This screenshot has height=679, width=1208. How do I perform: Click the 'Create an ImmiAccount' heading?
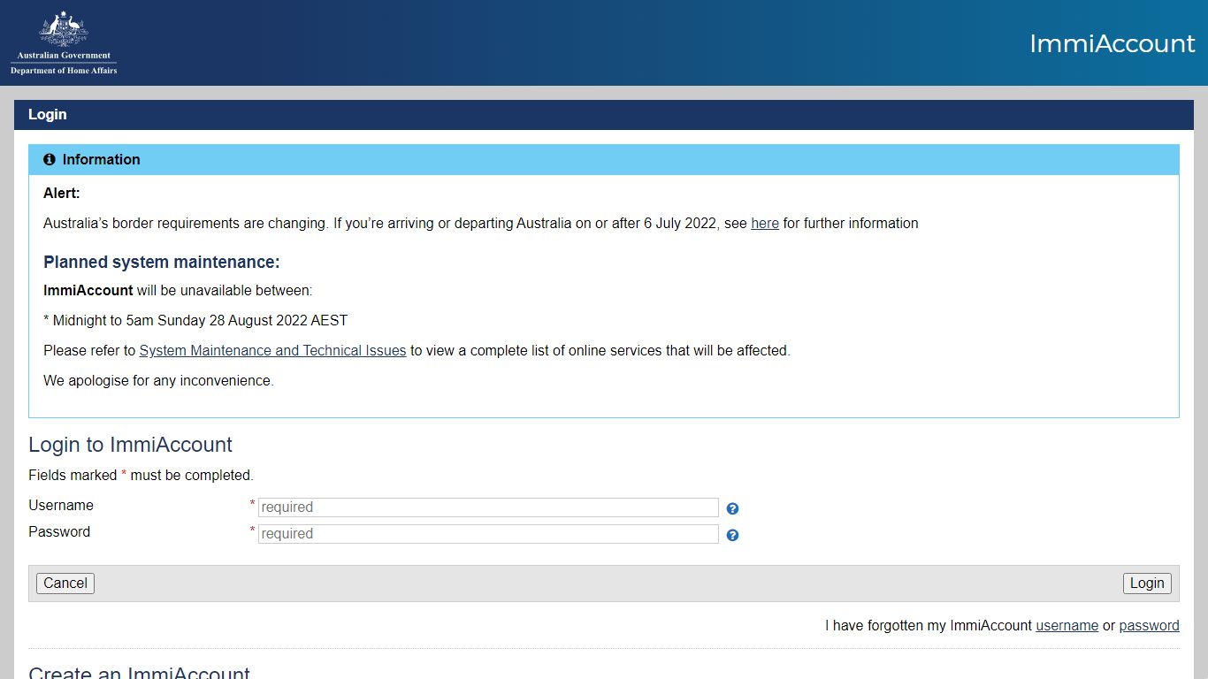(x=139, y=673)
